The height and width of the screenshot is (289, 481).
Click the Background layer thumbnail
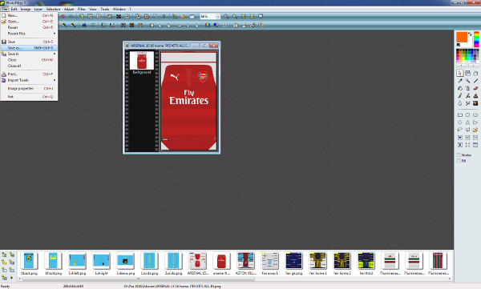(142, 60)
